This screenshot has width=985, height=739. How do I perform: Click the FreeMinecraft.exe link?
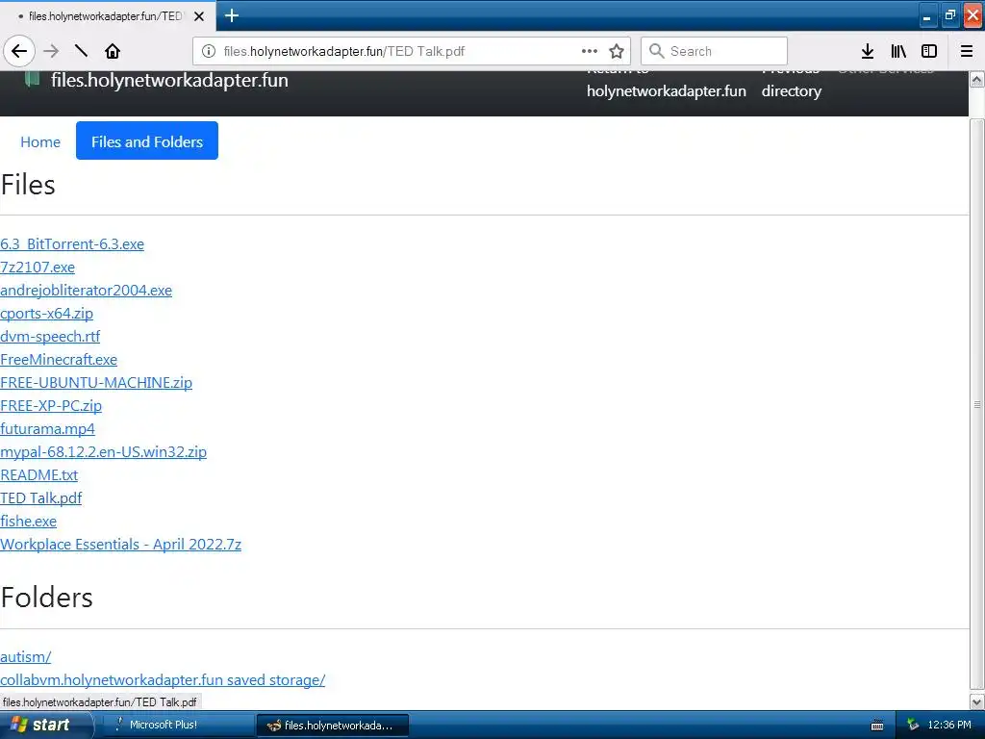click(59, 360)
